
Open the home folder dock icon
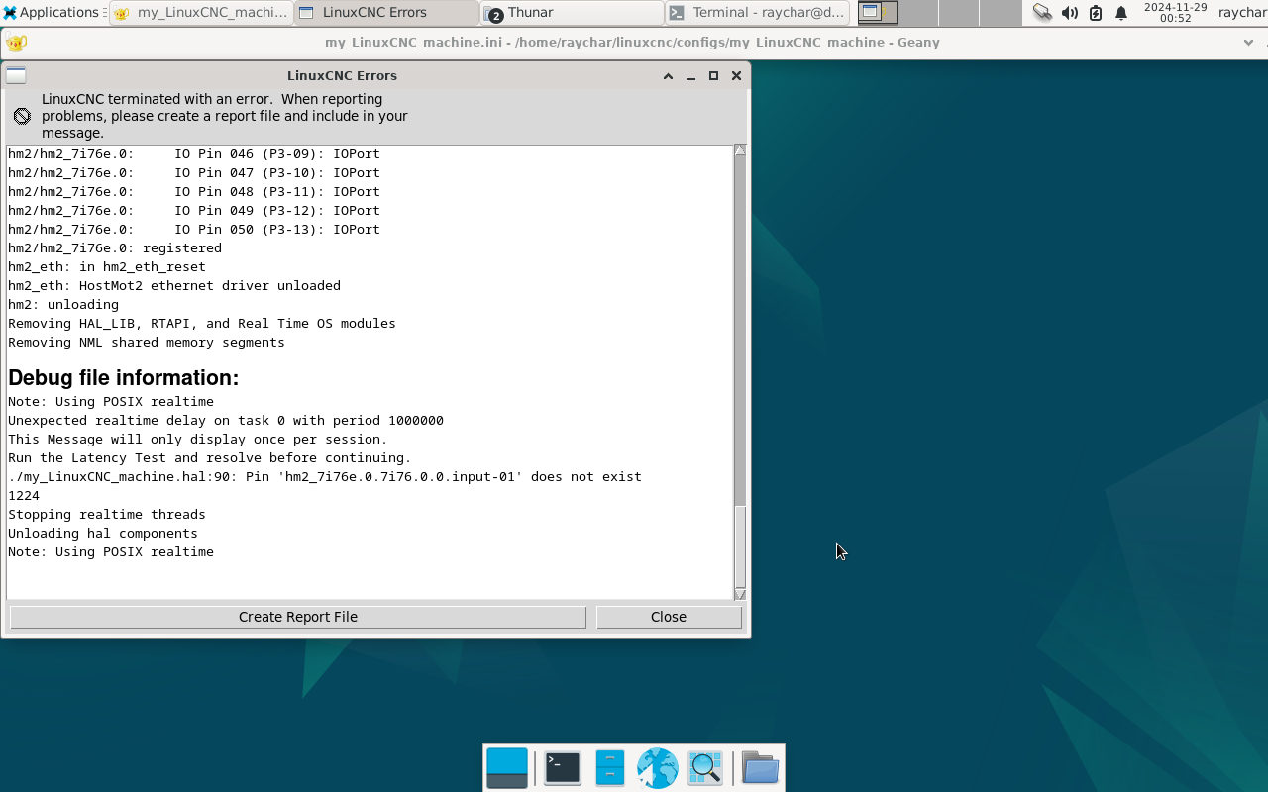(x=760, y=768)
